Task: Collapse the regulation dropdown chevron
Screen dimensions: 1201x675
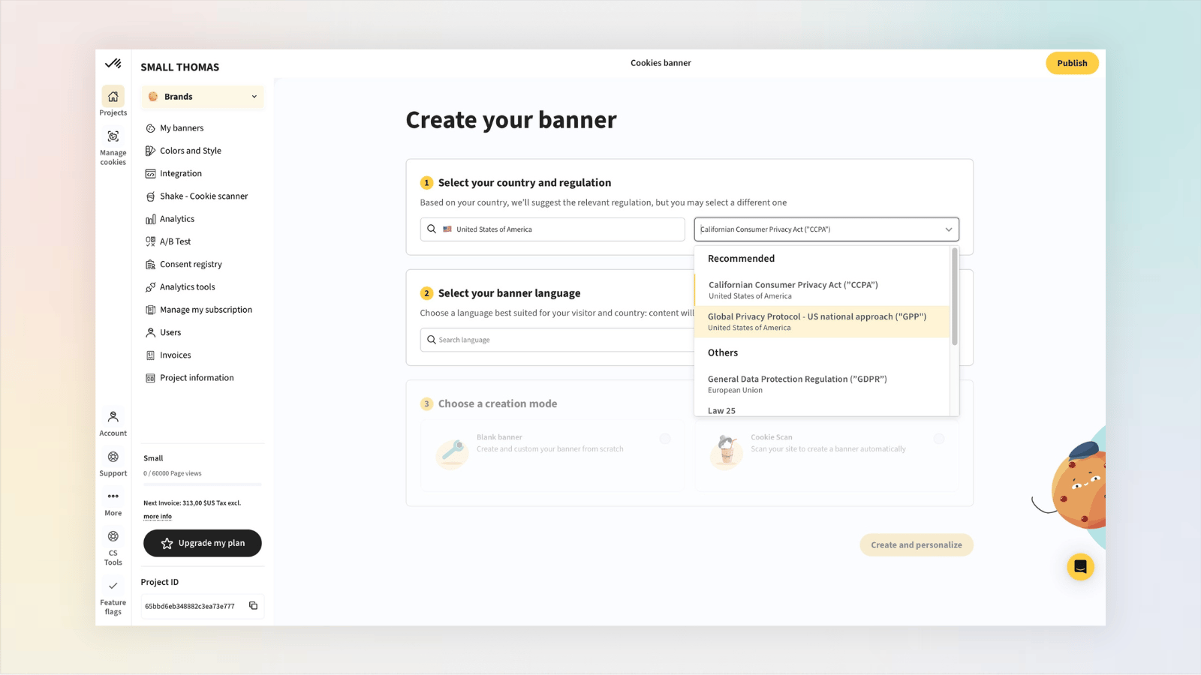Action: click(949, 229)
